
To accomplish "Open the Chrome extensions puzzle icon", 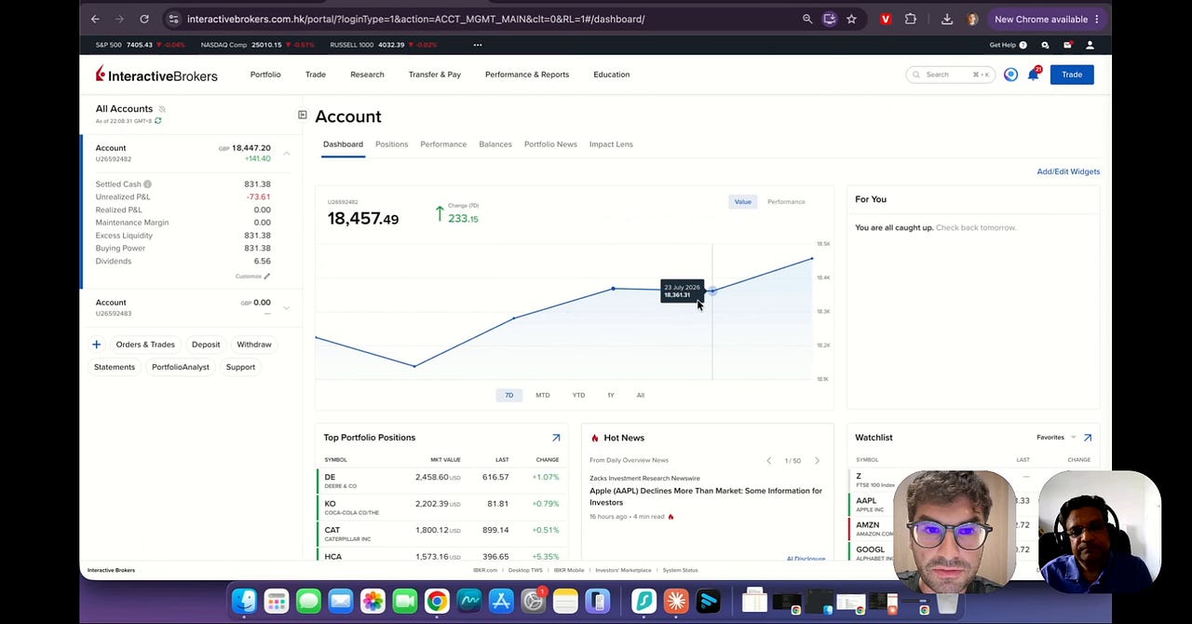I will coord(911,19).
